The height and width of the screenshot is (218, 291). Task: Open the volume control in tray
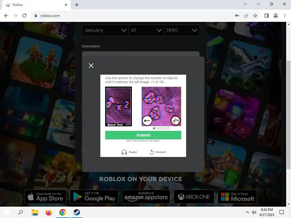(254, 212)
